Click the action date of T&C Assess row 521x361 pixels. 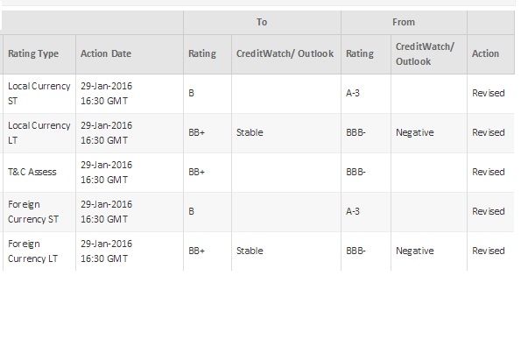click(x=106, y=173)
